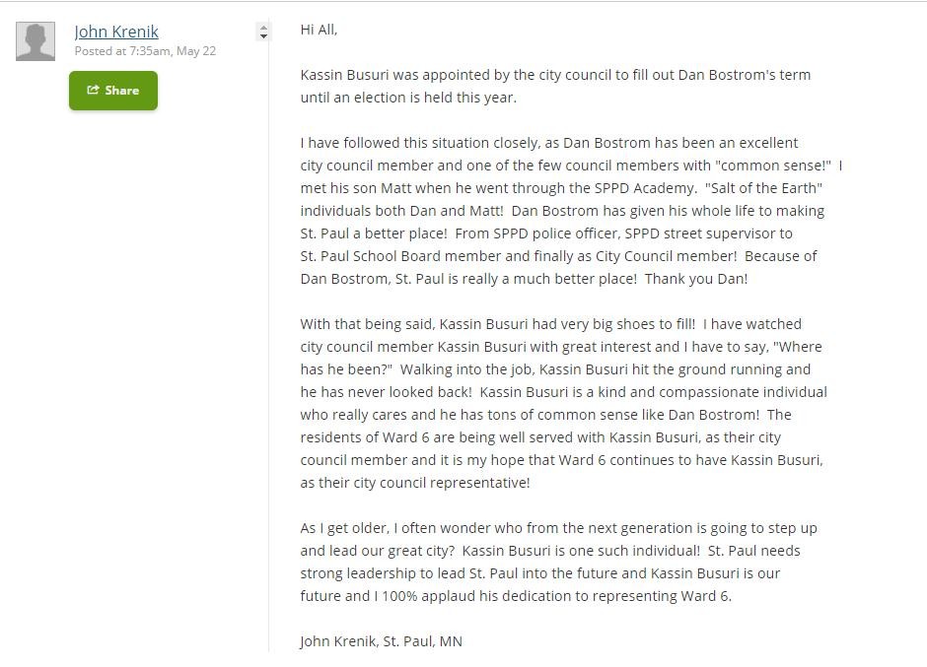
Task: Click the up arrow of the post toggle
Action: pyautogui.click(x=263, y=27)
